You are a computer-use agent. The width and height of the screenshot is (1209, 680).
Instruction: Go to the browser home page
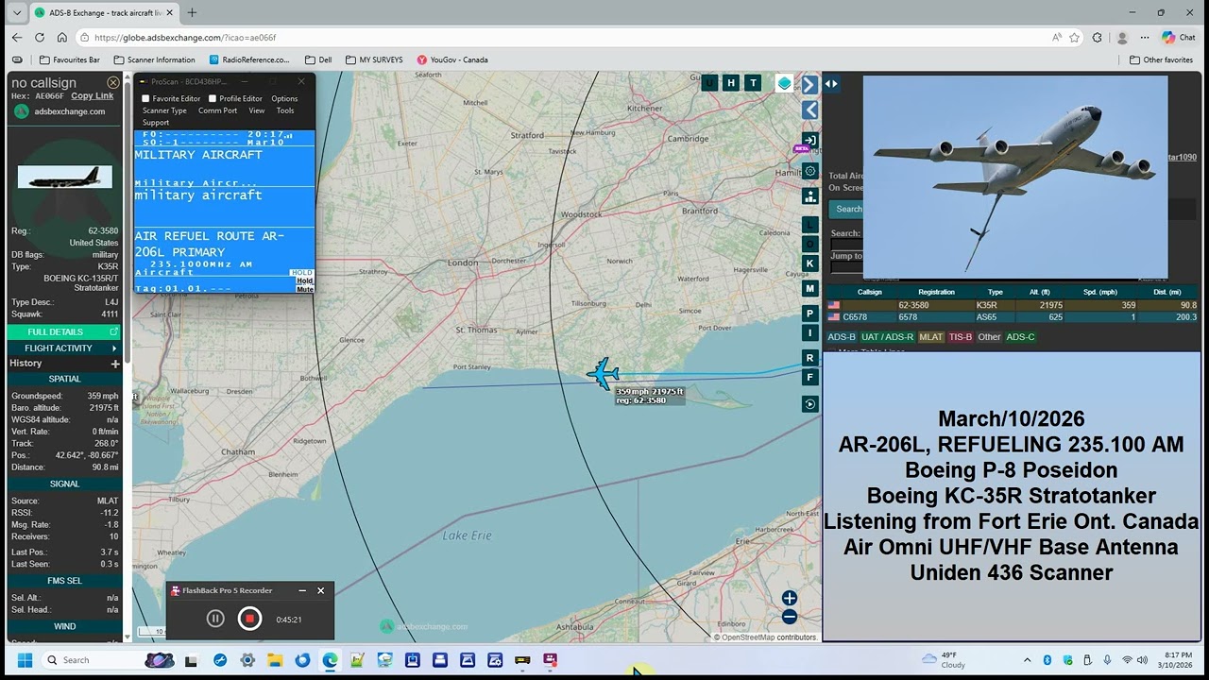click(62, 38)
